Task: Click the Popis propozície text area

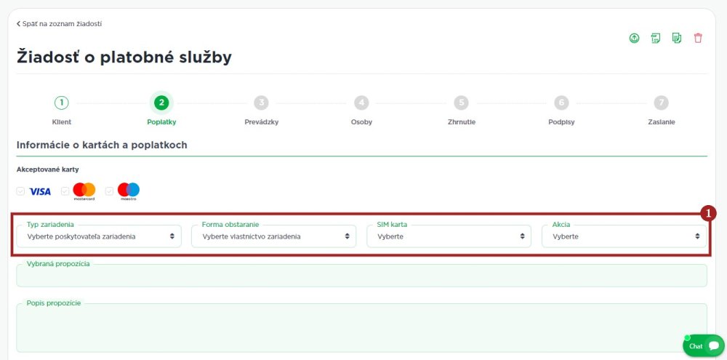Action: (x=361, y=327)
